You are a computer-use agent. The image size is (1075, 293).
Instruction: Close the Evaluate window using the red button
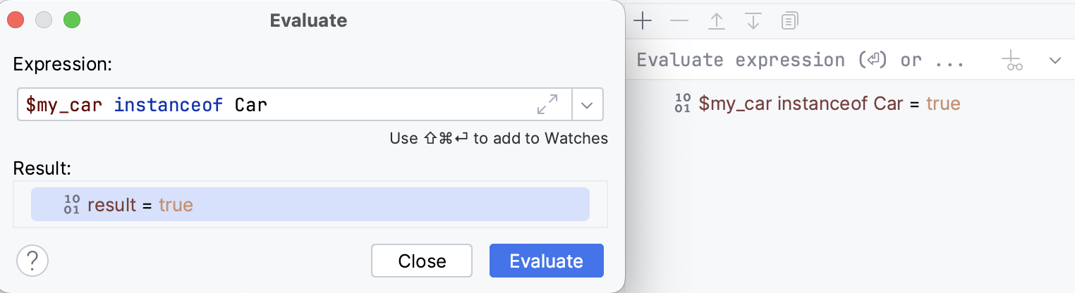tap(16, 20)
